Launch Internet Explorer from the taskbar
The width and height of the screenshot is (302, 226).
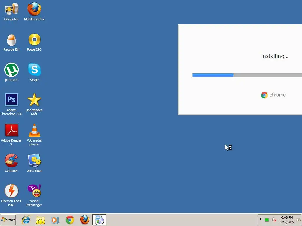point(26,220)
